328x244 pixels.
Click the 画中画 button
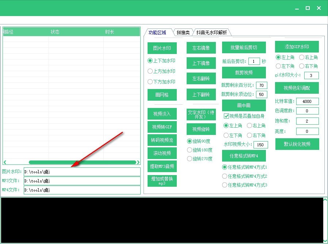(244, 105)
